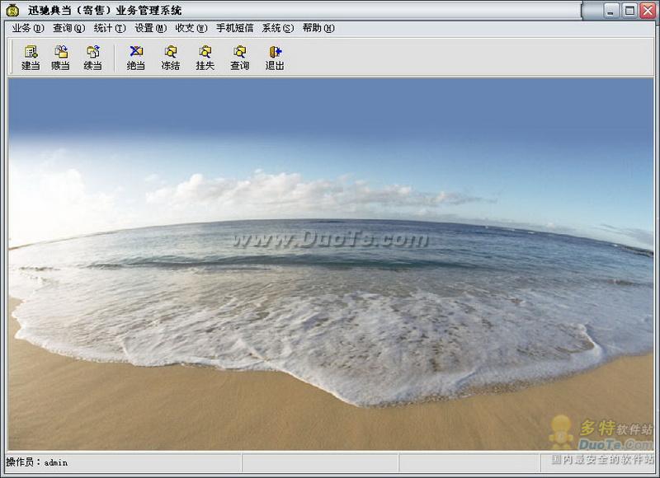Open the 挂失 report-loss tool
Screen dimensions: 660x478
205,58
